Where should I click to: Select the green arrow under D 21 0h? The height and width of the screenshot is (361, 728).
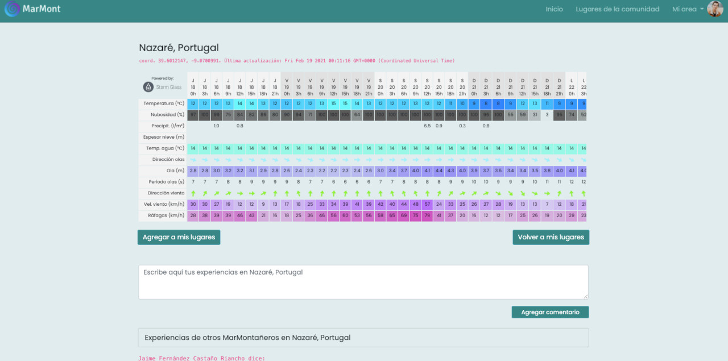(474, 193)
